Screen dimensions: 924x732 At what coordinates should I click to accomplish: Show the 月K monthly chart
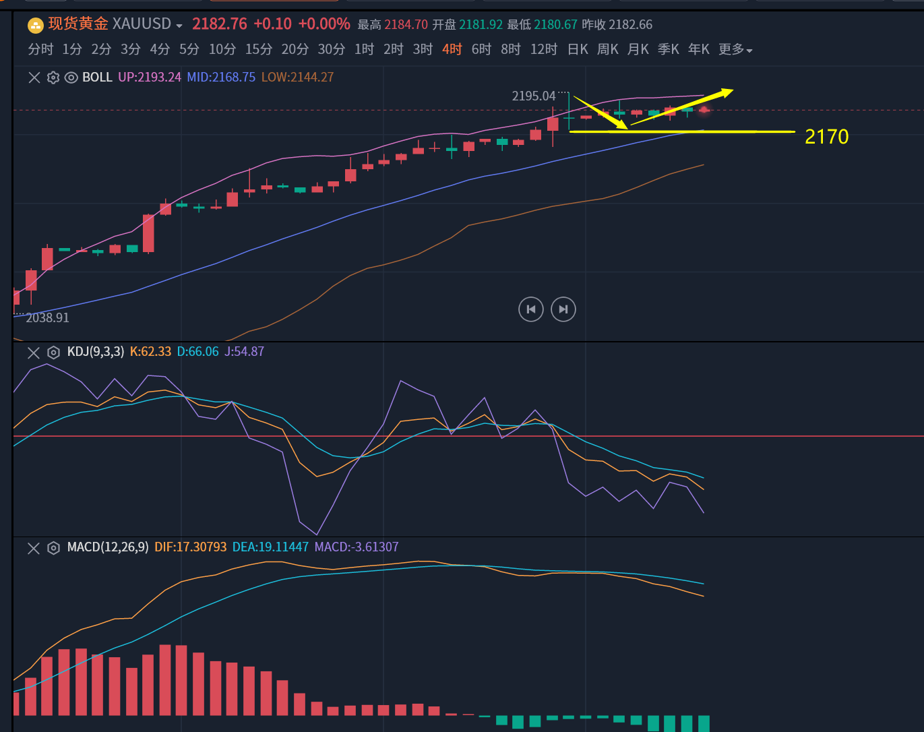[638, 49]
